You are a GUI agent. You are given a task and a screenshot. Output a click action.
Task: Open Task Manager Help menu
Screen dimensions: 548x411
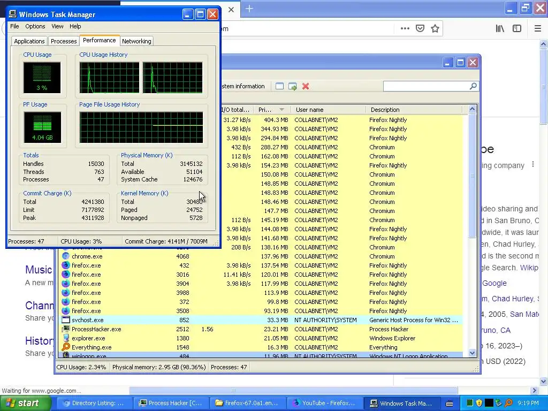(x=75, y=26)
